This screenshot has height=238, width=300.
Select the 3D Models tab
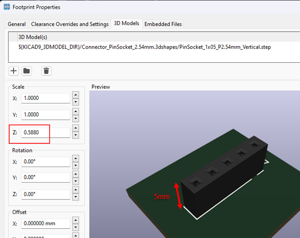click(127, 24)
